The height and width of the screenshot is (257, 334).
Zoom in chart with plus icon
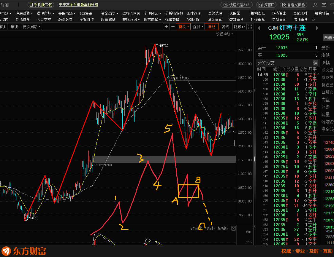click(166, 27)
